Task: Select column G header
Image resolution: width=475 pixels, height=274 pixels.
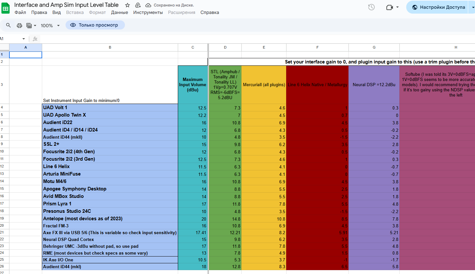Action: [374, 47]
